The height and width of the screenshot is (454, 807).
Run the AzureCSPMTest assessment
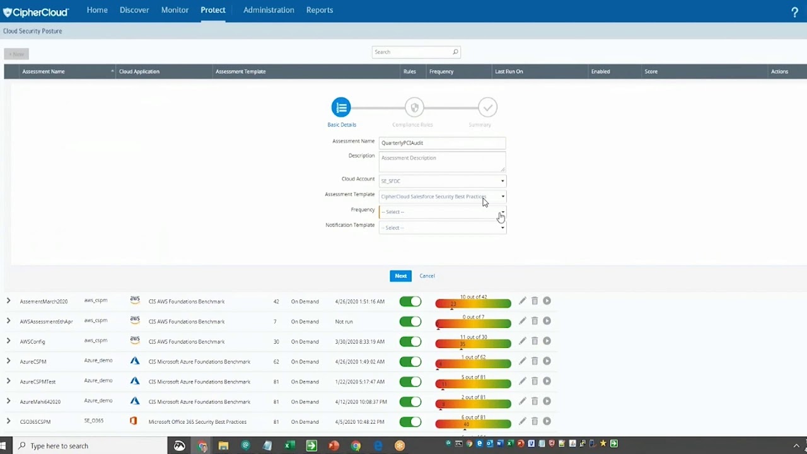[547, 381]
